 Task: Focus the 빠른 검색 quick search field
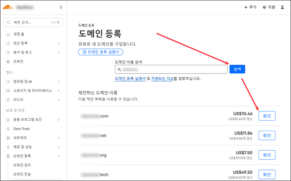pyautogui.click(x=33, y=22)
